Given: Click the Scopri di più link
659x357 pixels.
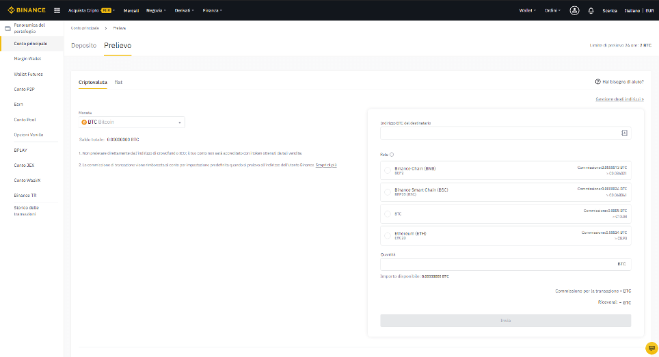Looking at the screenshot, I should pos(326,166).
